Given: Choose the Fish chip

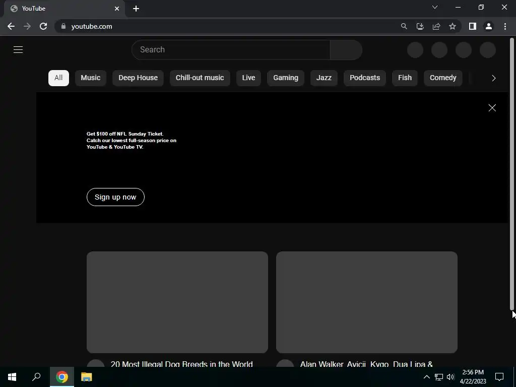Looking at the screenshot, I should tap(405, 78).
